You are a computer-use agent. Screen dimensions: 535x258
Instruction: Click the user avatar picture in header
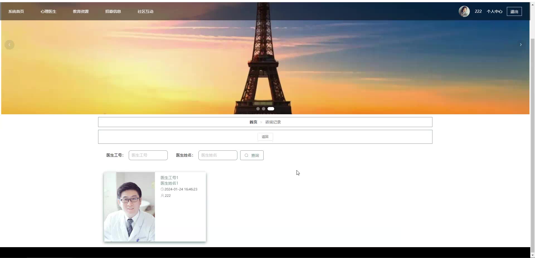click(464, 11)
